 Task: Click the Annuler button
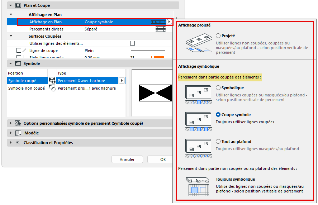[x=127, y=159]
